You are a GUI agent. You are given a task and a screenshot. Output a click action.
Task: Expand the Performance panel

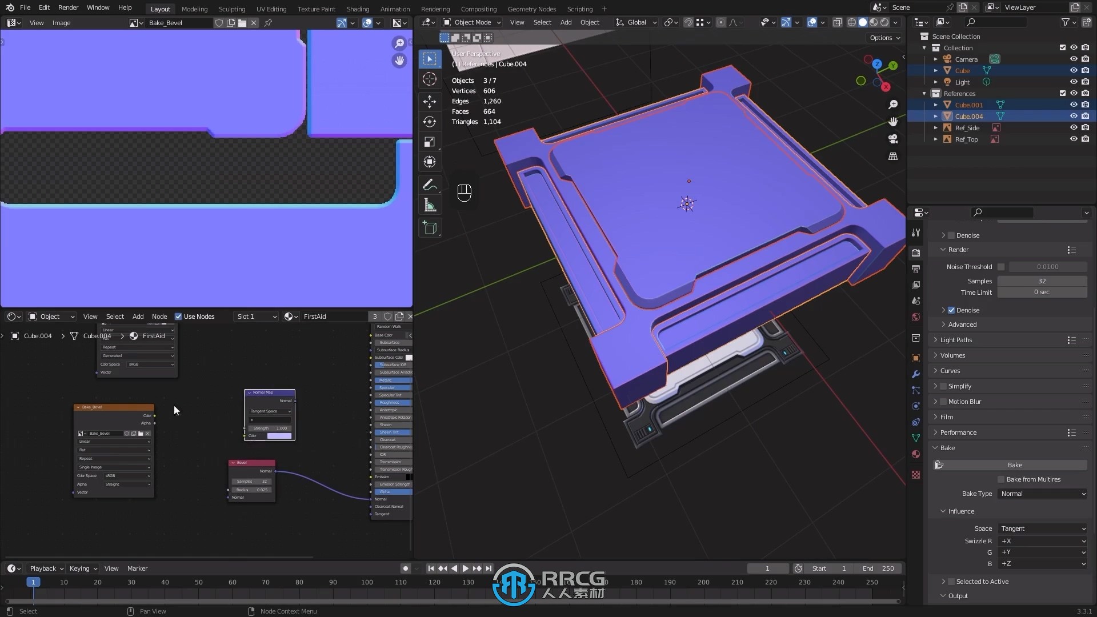click(958, 432)
